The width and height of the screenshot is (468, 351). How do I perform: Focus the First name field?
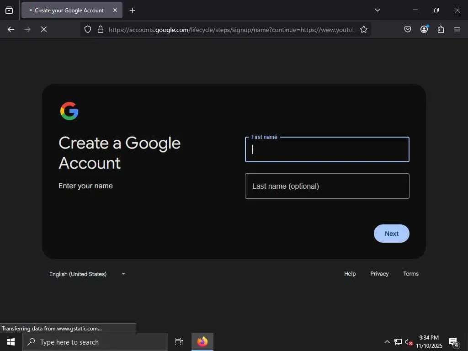327,149
